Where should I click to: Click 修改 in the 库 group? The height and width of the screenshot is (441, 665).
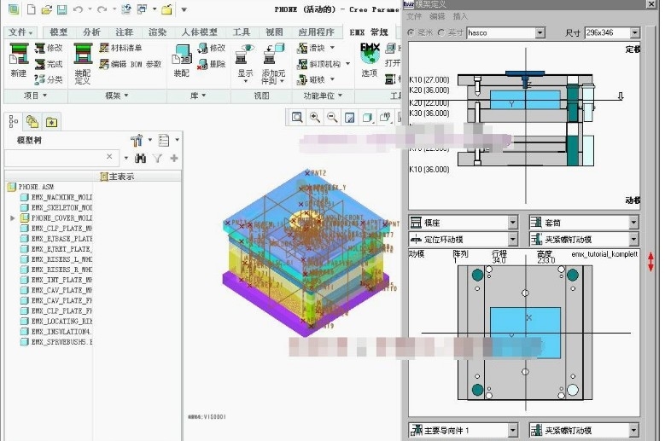[x=211, y=48]
